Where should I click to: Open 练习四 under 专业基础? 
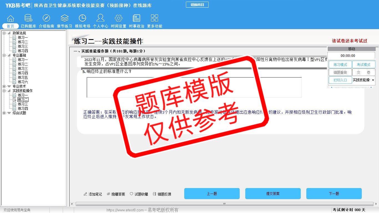pos(23,73)
